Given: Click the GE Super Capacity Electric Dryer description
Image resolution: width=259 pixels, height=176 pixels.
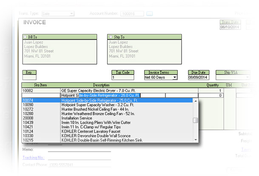Looking at the screenshot, I should [x=129, y=91].
